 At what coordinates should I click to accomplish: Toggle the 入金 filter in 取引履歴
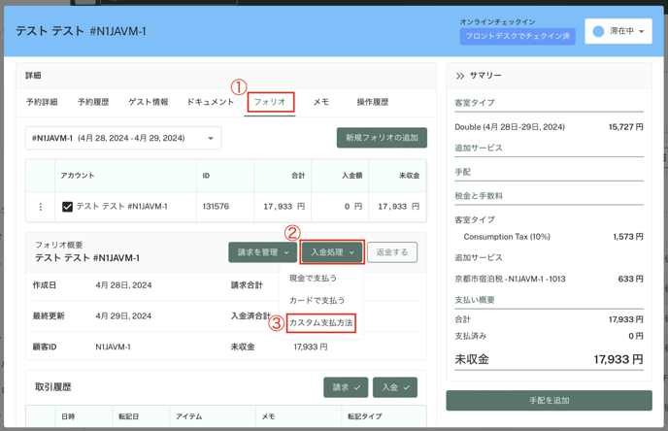[x=394, y=387]
